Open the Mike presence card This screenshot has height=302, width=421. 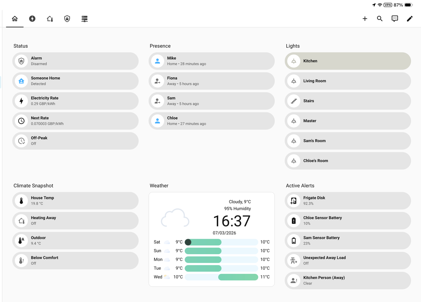coord(212,61)
